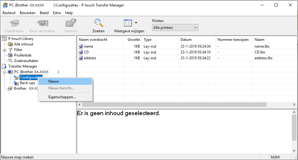Sort by Grootte column header
This screenshot has height=160, width=298.
[x=133, y=40]
